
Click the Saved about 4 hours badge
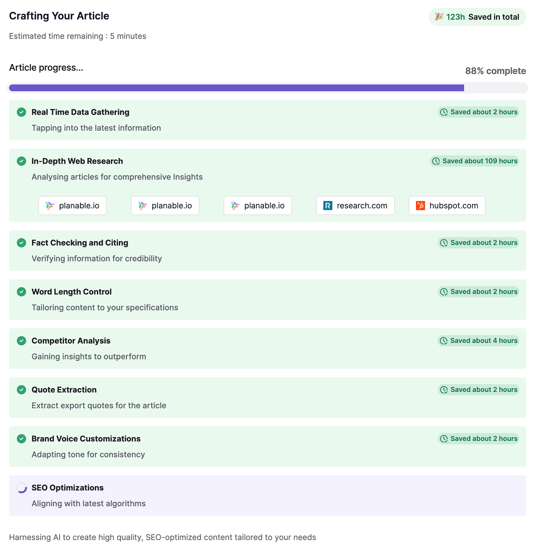(478, 341)
